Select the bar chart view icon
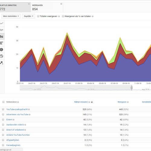Image resolution: width=151 pixels, height=151 pixels. (2, 43)
